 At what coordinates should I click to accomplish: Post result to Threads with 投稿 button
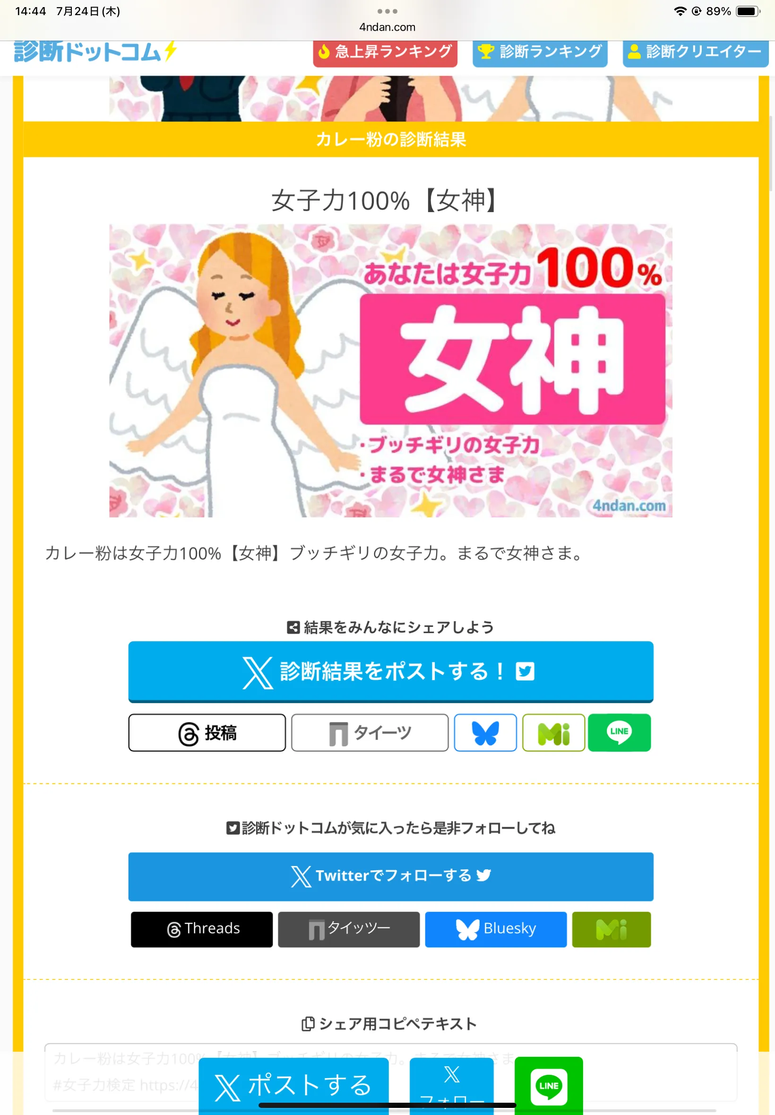pyautogui.click(x=207, y=732)
